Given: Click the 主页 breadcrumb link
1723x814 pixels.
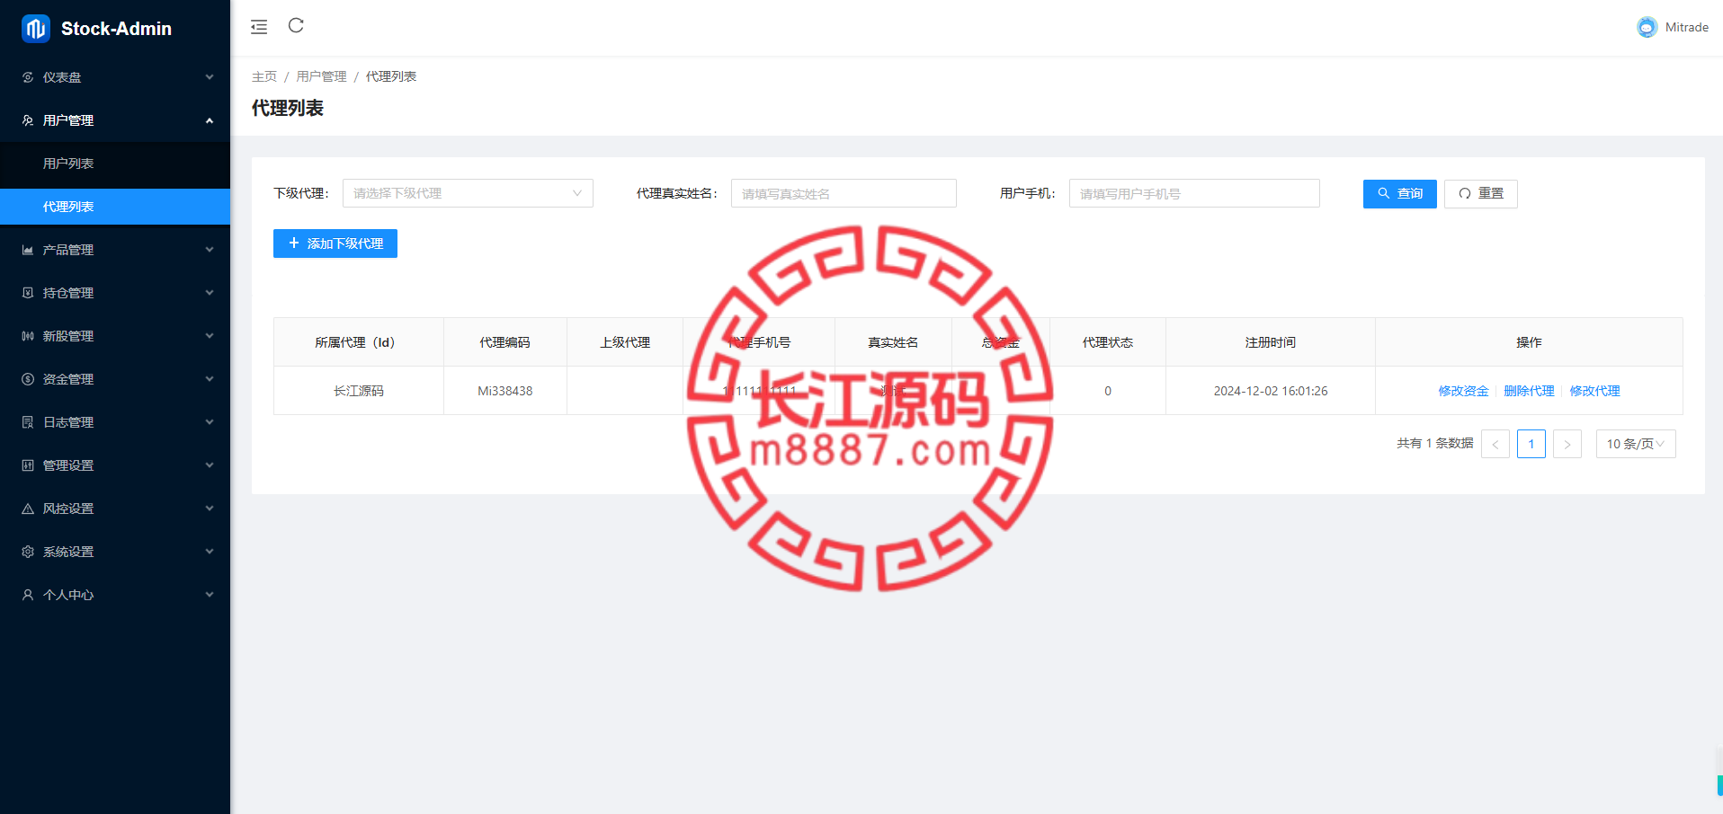Looking at the screenshot, I should (x=264, y=76).
